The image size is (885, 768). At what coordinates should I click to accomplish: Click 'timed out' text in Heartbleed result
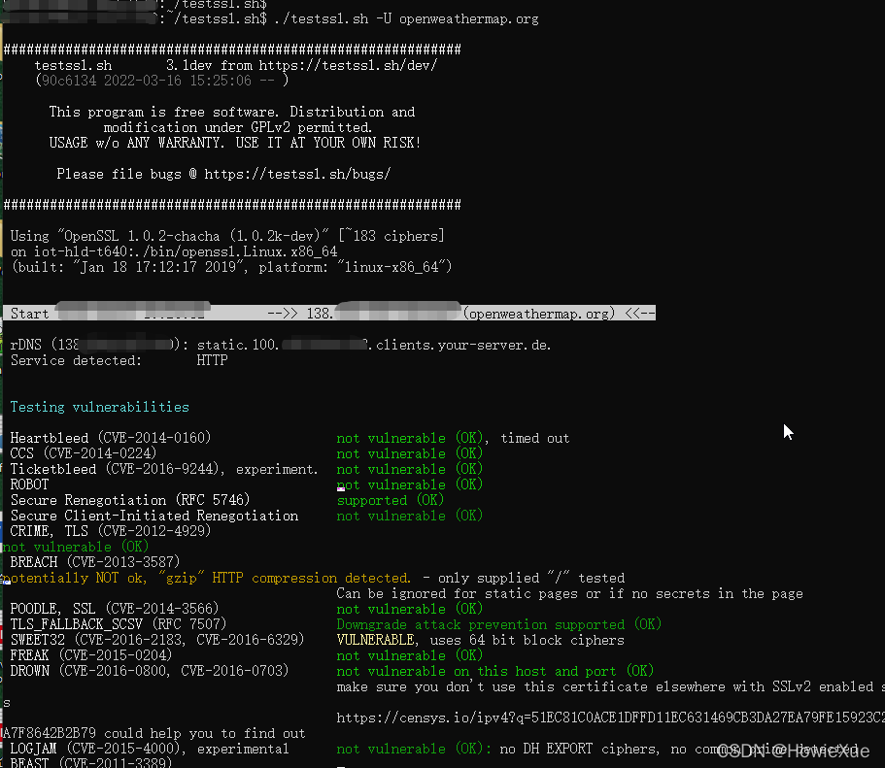click(535, 439)
